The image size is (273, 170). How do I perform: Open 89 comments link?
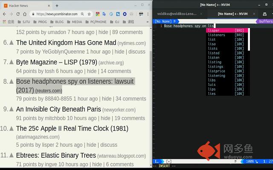tap(127, 32)
